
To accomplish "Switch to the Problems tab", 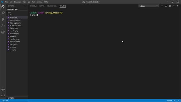I will [x=33, y=6].
